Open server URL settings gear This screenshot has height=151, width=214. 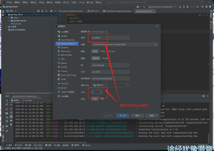pos(106,32)
